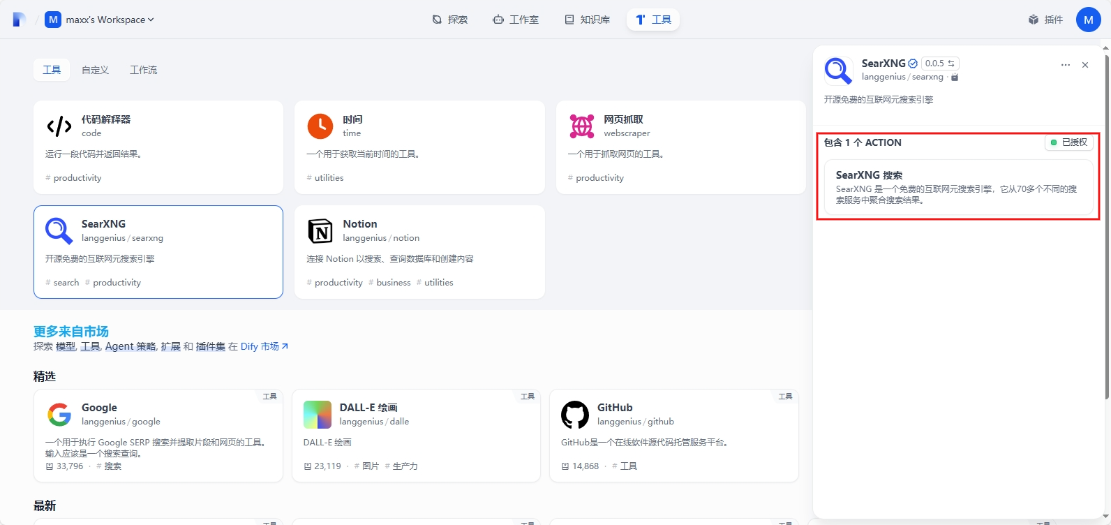Image resolution: width=1111 pixels, height=525 pixels.
Task: Click the Notion logo icon
Action: [320, 231]
